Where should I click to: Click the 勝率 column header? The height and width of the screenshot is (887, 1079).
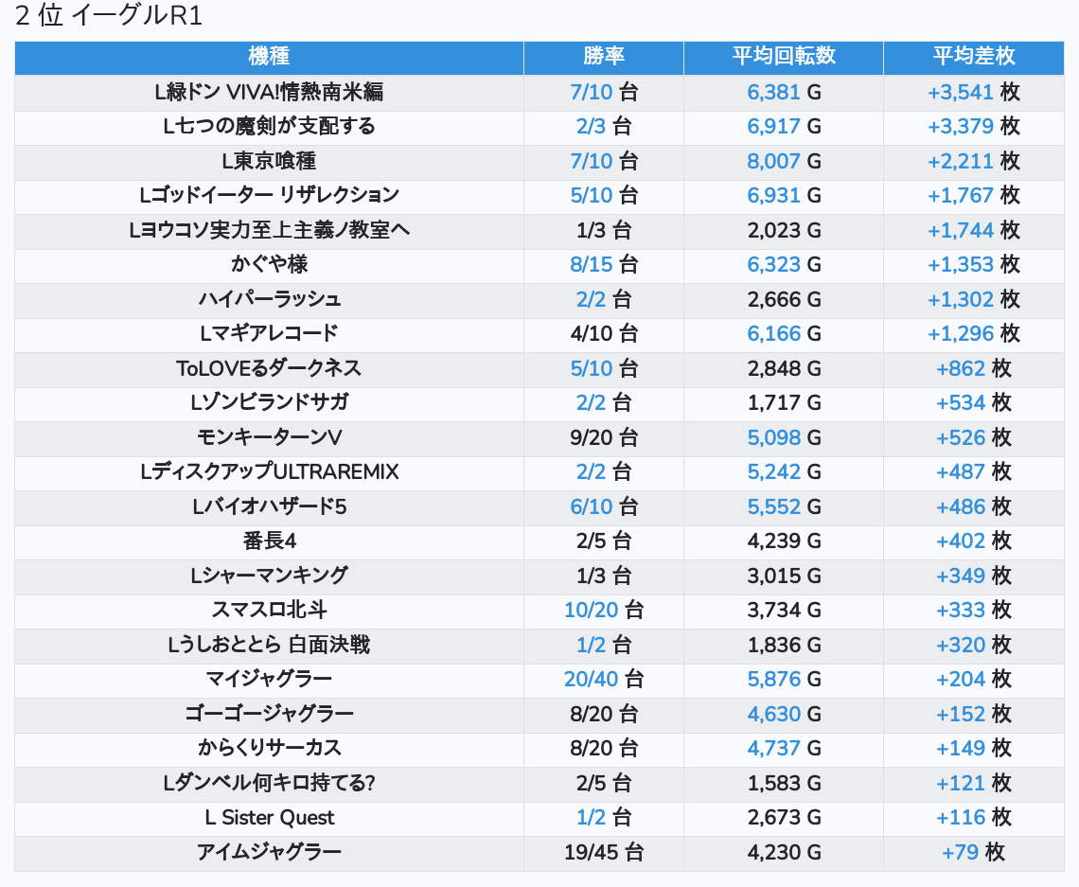pos(604,57)
